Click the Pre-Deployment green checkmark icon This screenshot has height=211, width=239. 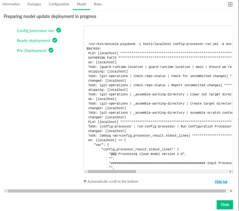[51, 50]
